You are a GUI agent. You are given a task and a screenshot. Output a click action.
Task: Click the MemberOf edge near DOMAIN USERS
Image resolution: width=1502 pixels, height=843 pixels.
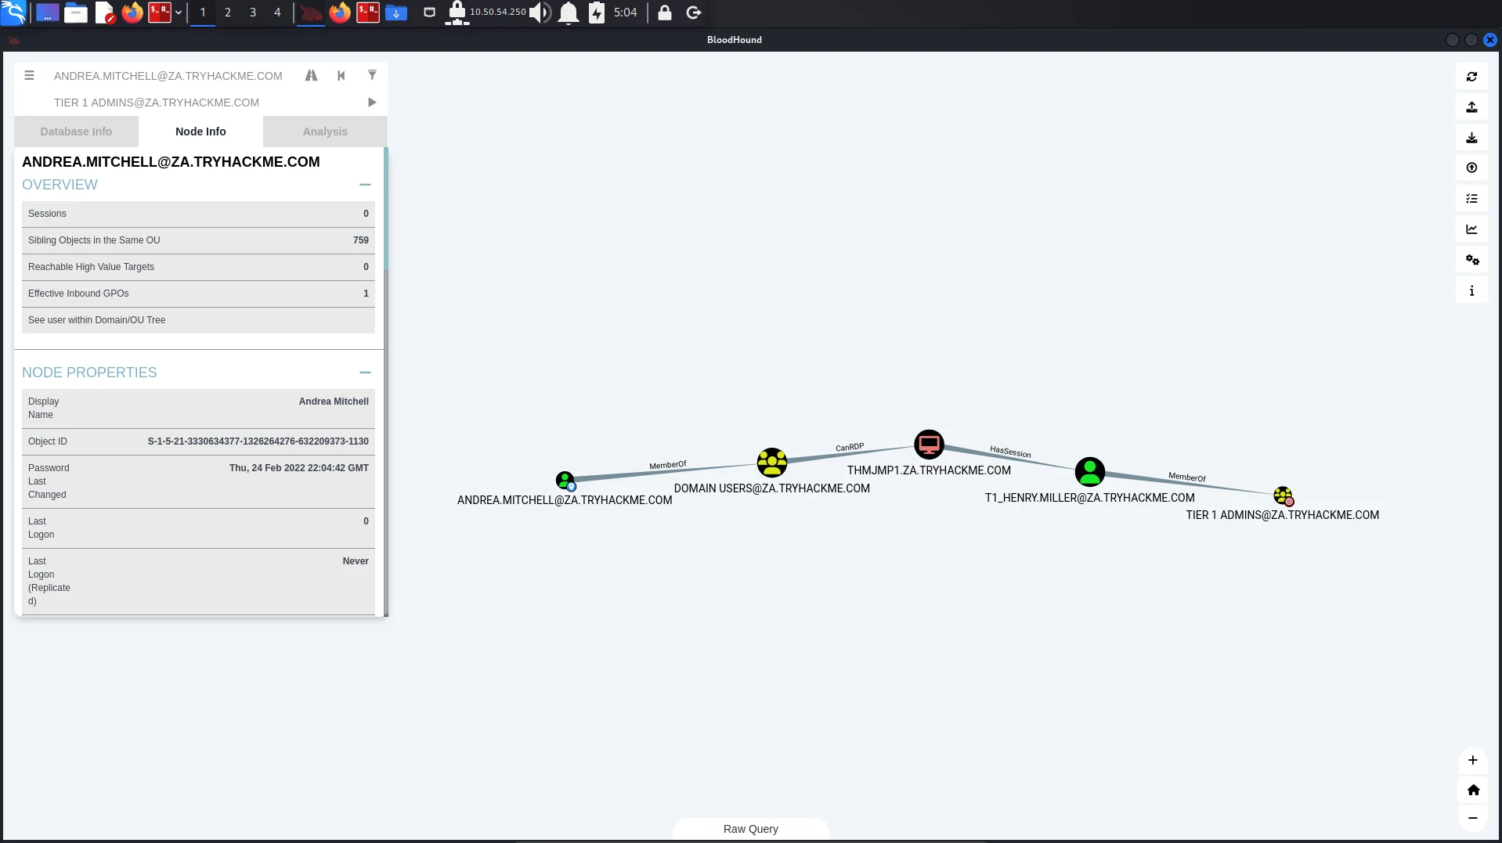coord(668,465)
